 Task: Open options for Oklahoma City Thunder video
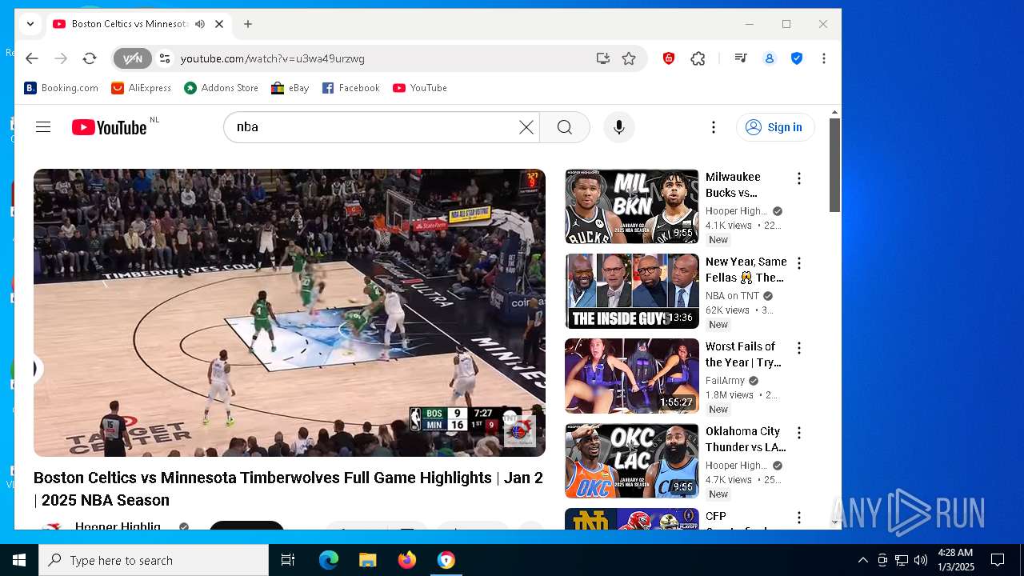pos(798,433)
